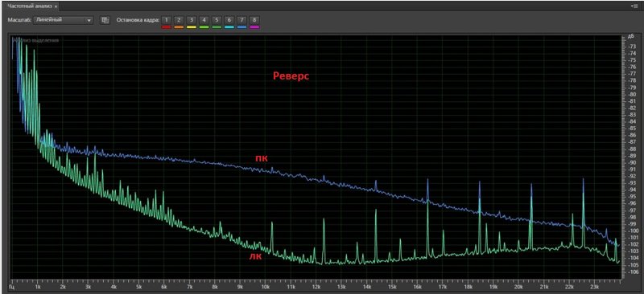Open the panel options menu at top right
This screenshot has width=644, height=294.
pyautogui.click(x=634, y=6)
